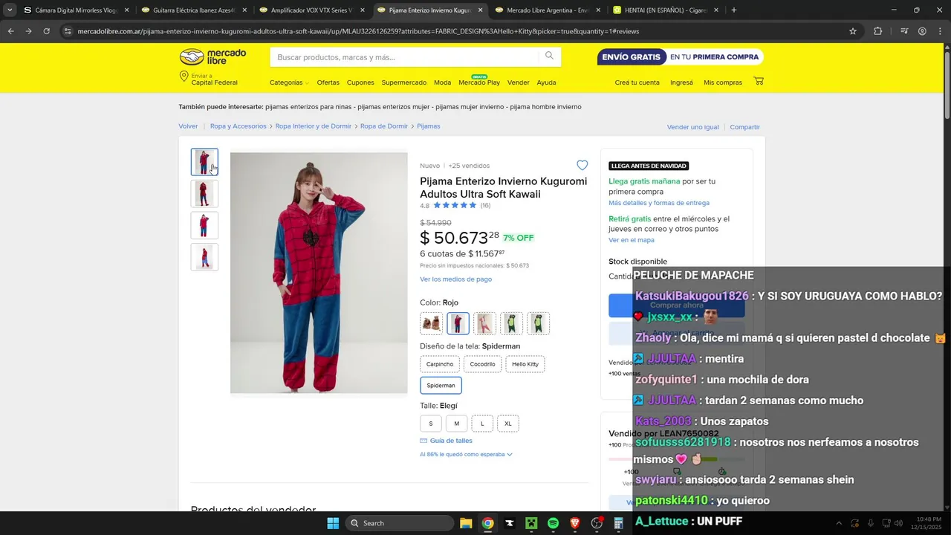The image size is (951, 535).
Task: Switch to HENTAI (EN ESPAÑOL) tab
Action: tap(665, 10)
